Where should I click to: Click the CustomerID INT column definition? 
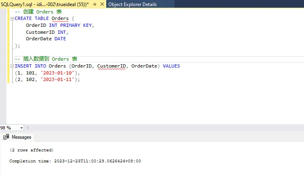(47, 32)
